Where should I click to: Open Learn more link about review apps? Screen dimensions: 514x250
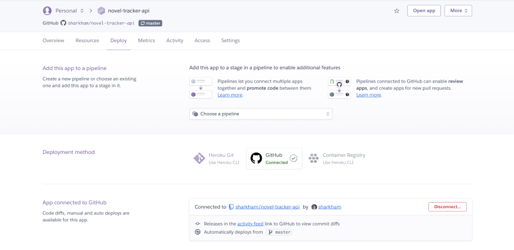coord(369,95)
